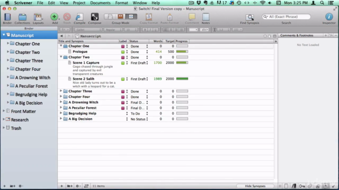Click the Find Synopsis icon
Viewport: 339px width, 190px height.
coord(249,17)
